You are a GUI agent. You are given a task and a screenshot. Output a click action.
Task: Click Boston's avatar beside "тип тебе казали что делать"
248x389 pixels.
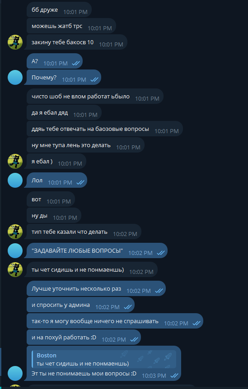(x=15, y=232)
